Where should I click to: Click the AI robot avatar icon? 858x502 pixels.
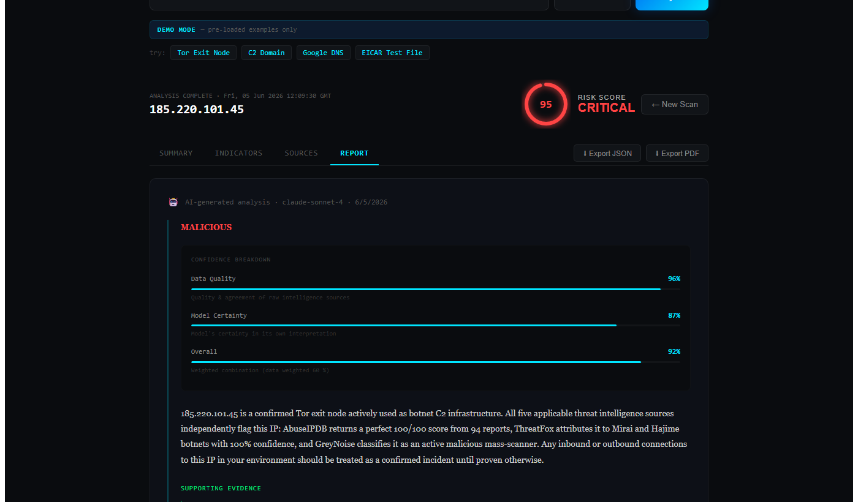click(173, 202)
